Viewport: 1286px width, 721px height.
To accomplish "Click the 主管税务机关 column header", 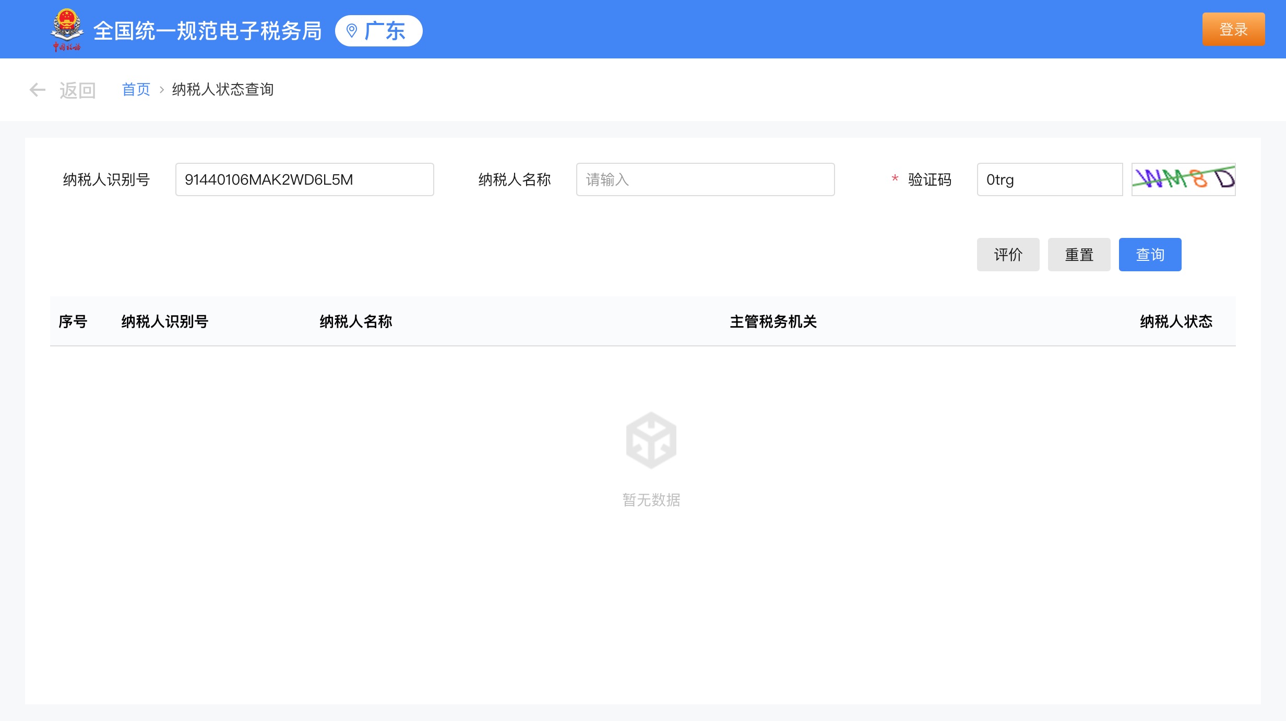I will point(773,321).
